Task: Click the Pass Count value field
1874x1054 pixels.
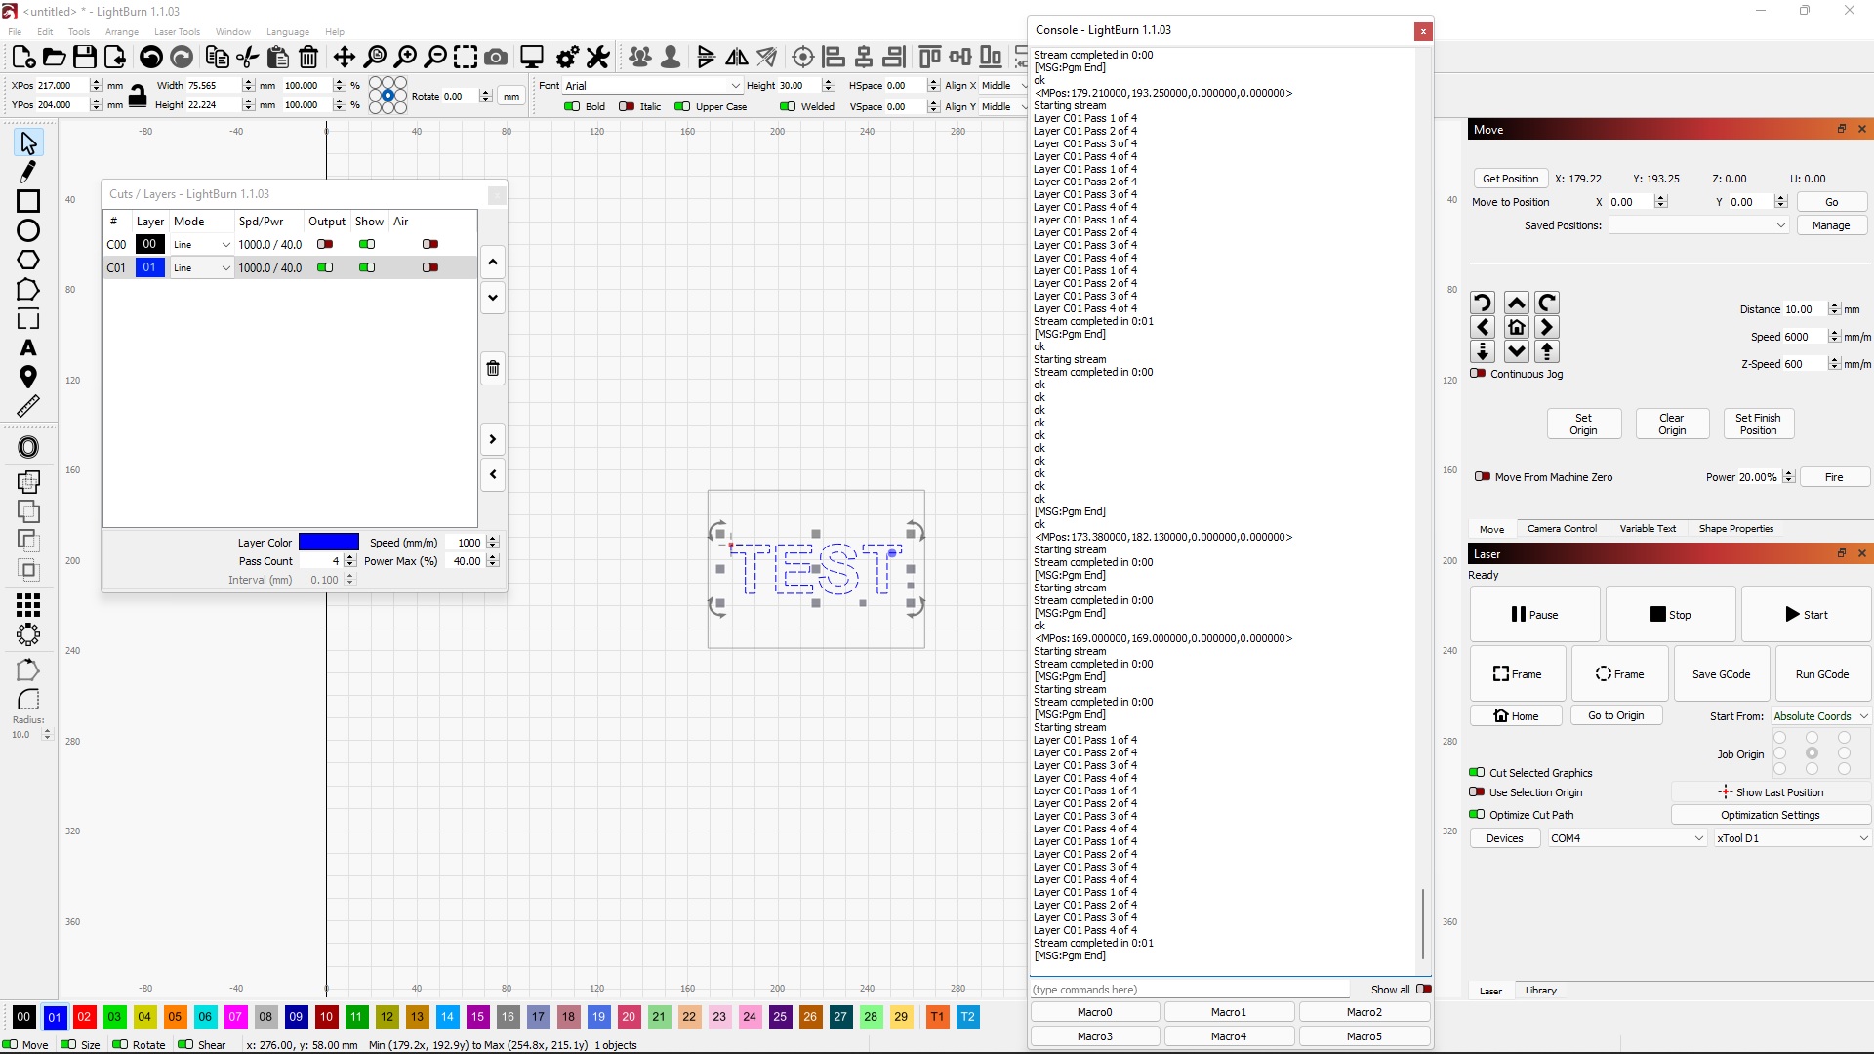Action: 321,561
